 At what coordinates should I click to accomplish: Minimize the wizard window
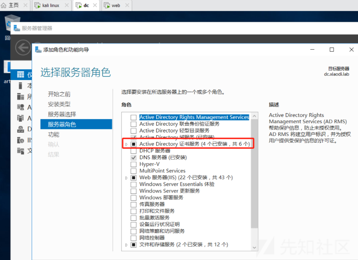[312, 50]
